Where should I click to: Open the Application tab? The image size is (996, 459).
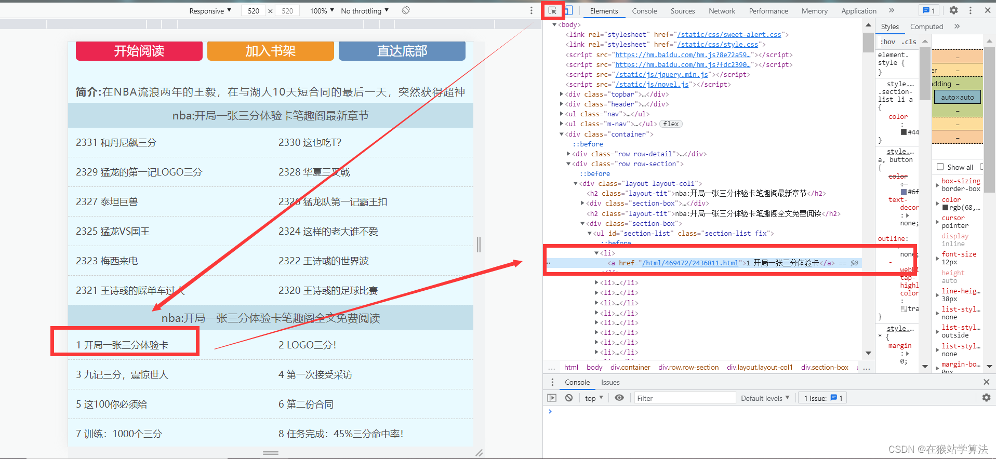click(859, 11)
